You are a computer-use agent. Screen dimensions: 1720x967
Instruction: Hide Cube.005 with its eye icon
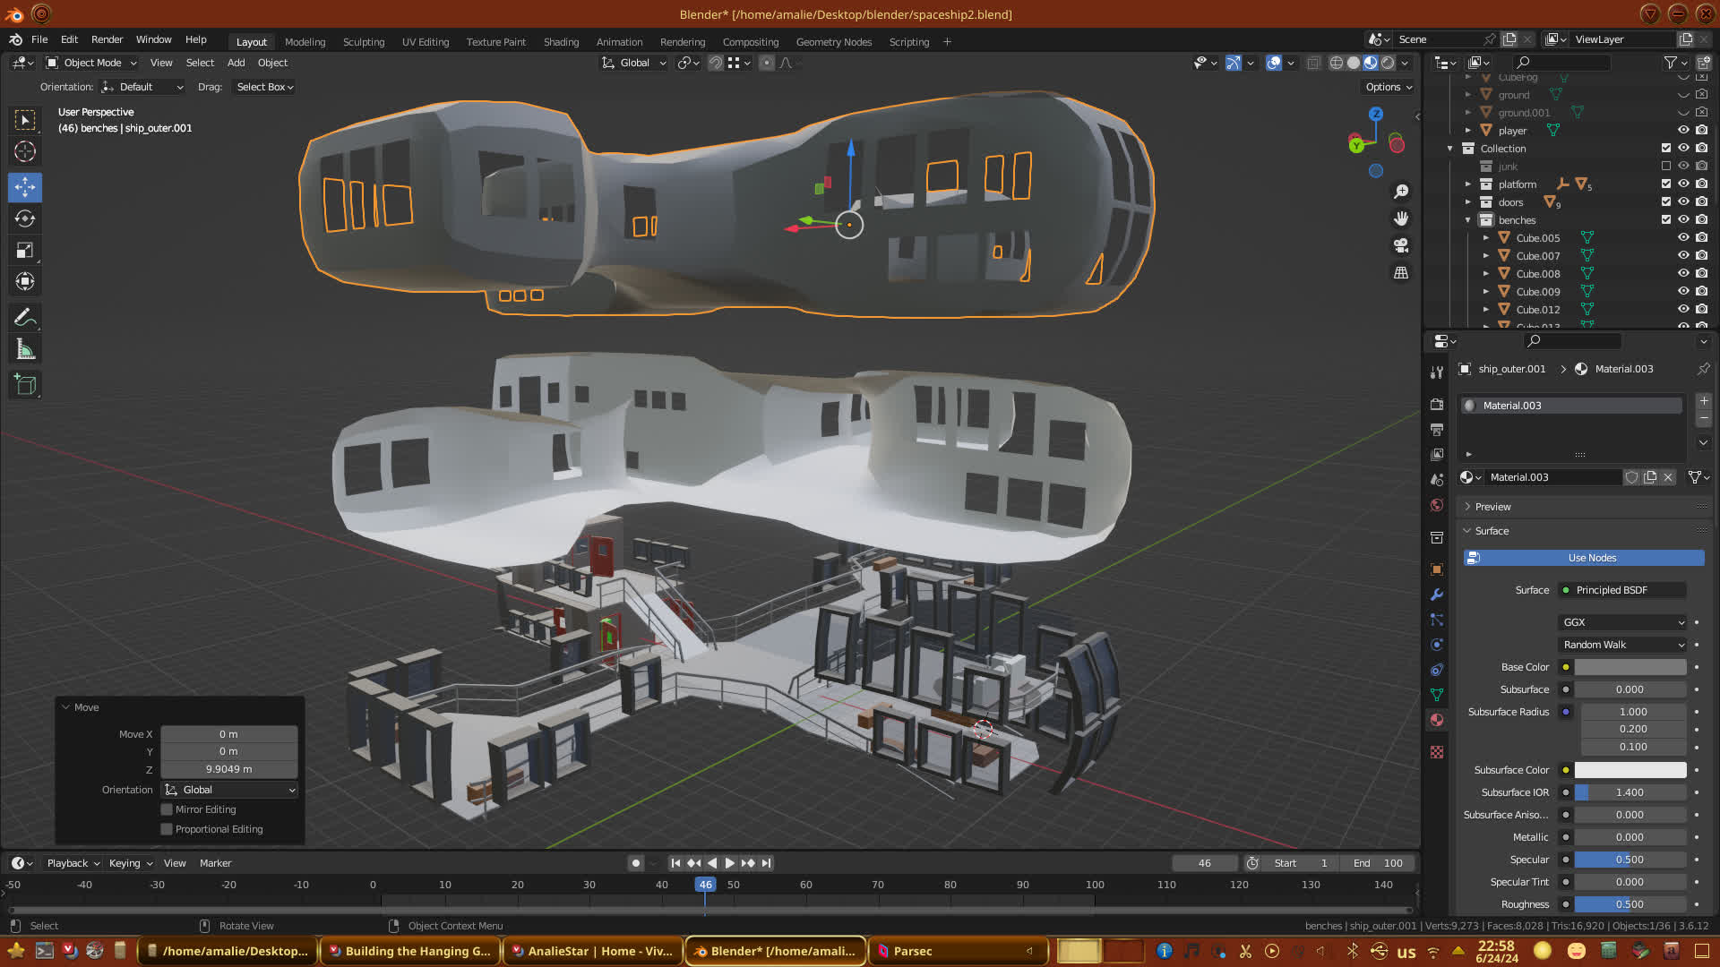coord(1683,237)
